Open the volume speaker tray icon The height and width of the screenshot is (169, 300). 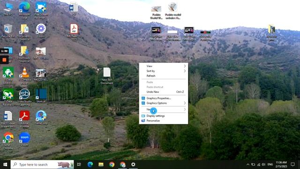coord(263,164)
